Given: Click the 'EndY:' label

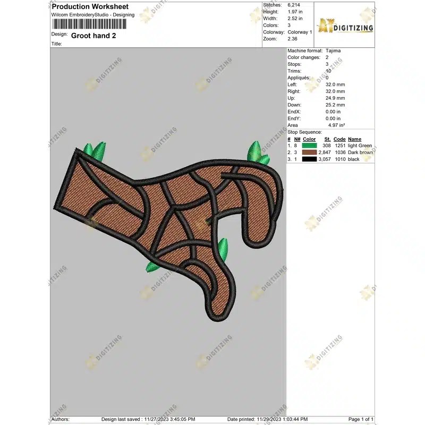Looking at the screenshot, I should tap(294, 118).
